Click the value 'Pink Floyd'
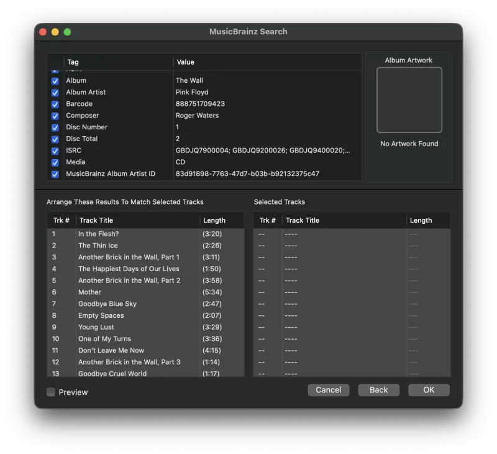This screenshot has height=454, width=497. click(x=192, y=92)
